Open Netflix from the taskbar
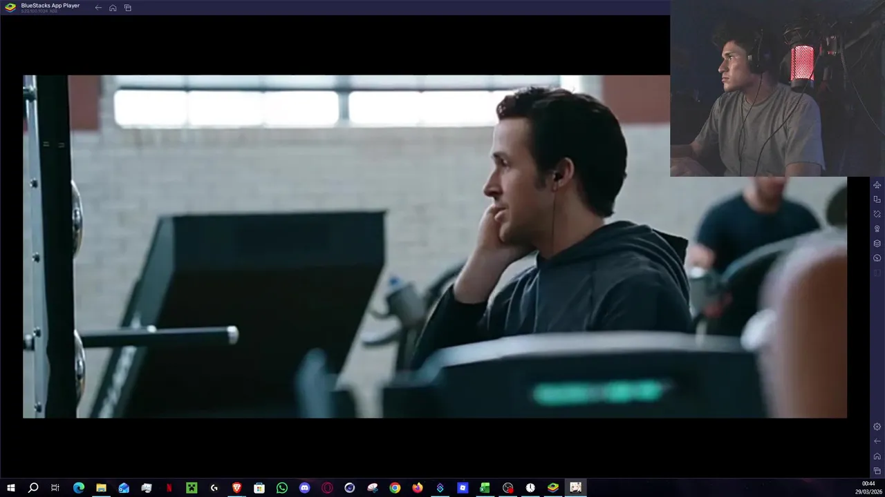The image size is (885, 497). coord(169,488)
